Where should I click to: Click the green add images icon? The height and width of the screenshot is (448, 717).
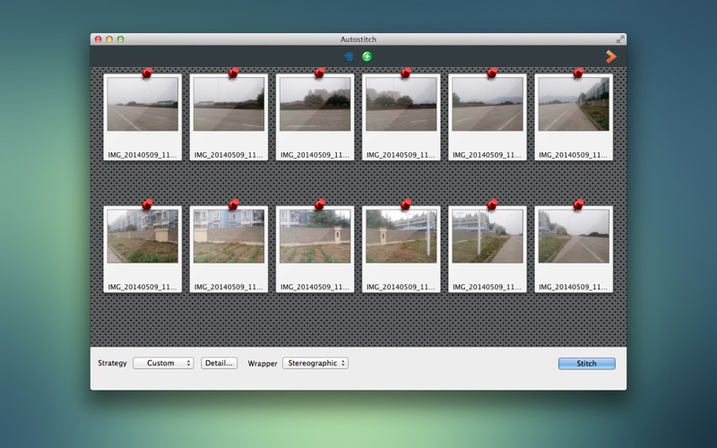pos(367,56)
